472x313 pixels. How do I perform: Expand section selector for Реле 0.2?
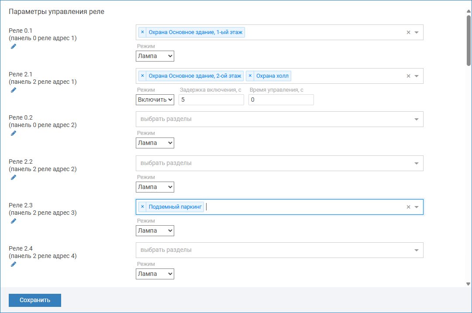pyautogui.click(x=416, y=119)
